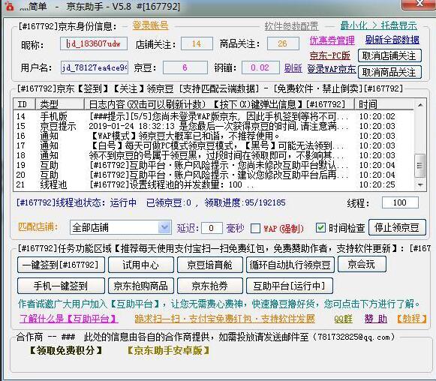
Task: Focus the 延迟 milliseconds input
Action: (212, 228)
